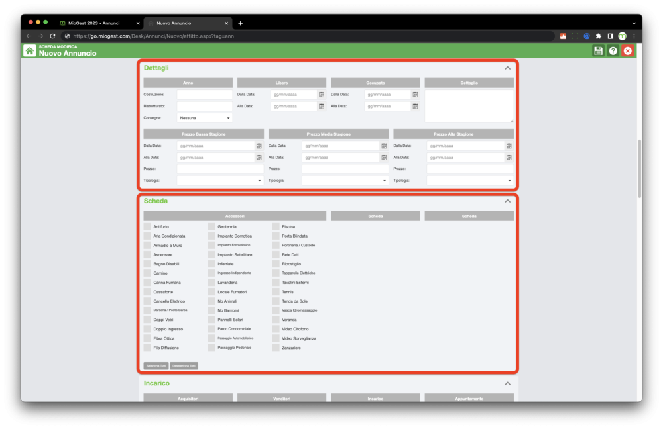Image resolution: width=663 pixels, height=429 pixels.
Task: Open a new browser tab
Action: (240, 23)
